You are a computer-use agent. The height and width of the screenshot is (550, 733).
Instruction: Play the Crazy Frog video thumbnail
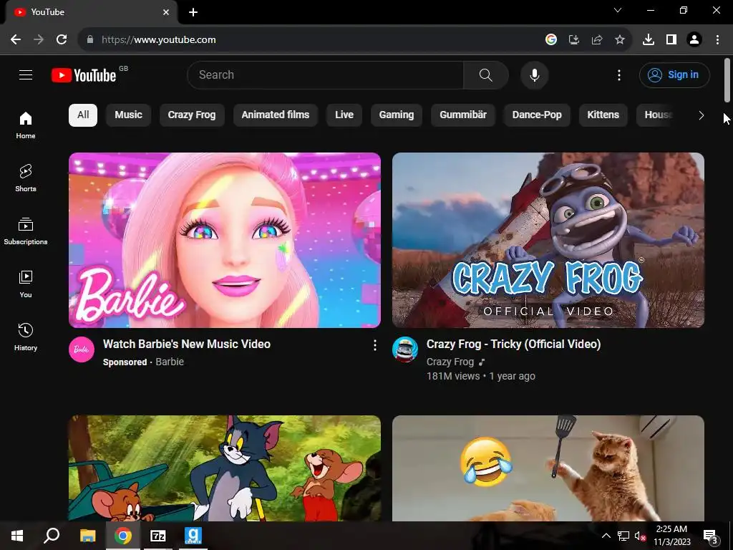548,240
